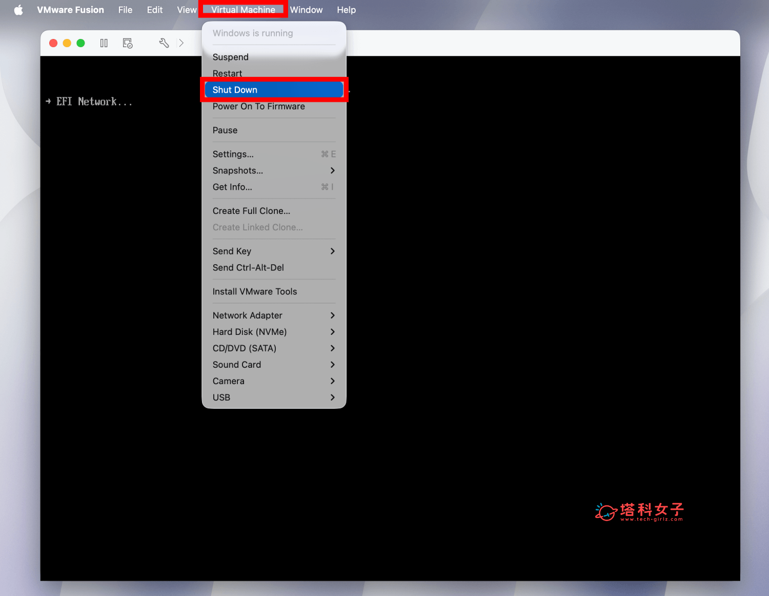The width and height of the screenshot is (769, 596).
Task: Expand the Hard Disk (NVMe) submenu
Action: tap(274, 331)
